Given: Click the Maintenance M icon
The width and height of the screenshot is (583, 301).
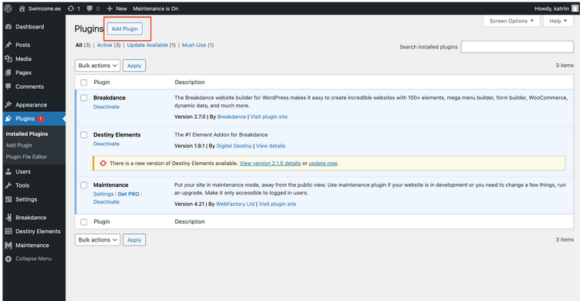Looking at the screenshot, I should (8, 245).
